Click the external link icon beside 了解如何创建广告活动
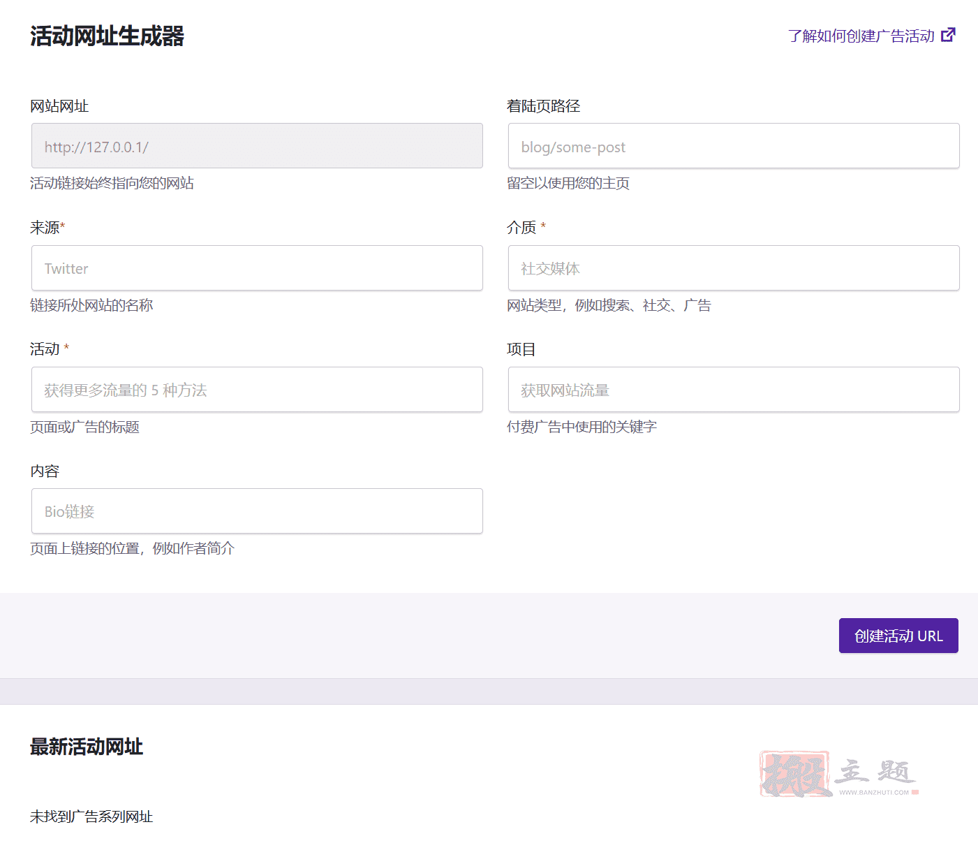 tap(948, 35)
